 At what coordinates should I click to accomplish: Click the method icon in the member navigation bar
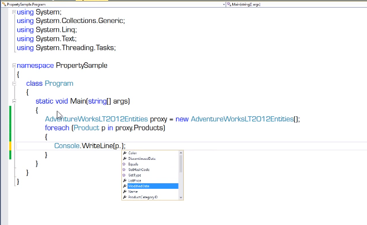click(229, 4)
